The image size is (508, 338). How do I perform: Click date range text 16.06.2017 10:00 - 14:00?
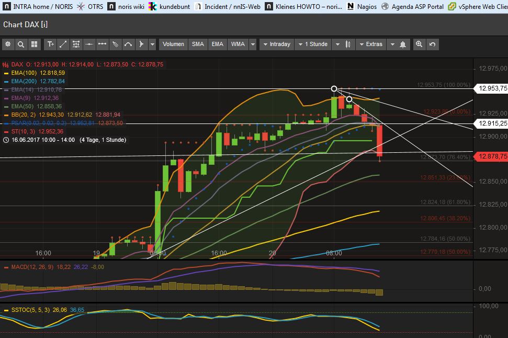[x=43, y=140]
